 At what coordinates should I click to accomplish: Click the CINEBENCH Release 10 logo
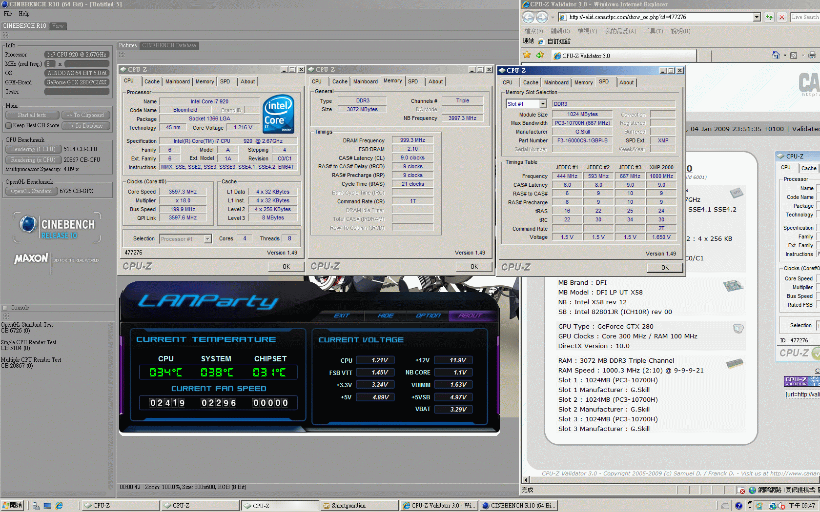click(57, 227)
